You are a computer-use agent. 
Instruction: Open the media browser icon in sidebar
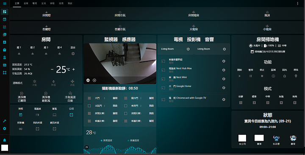(5, 35)
